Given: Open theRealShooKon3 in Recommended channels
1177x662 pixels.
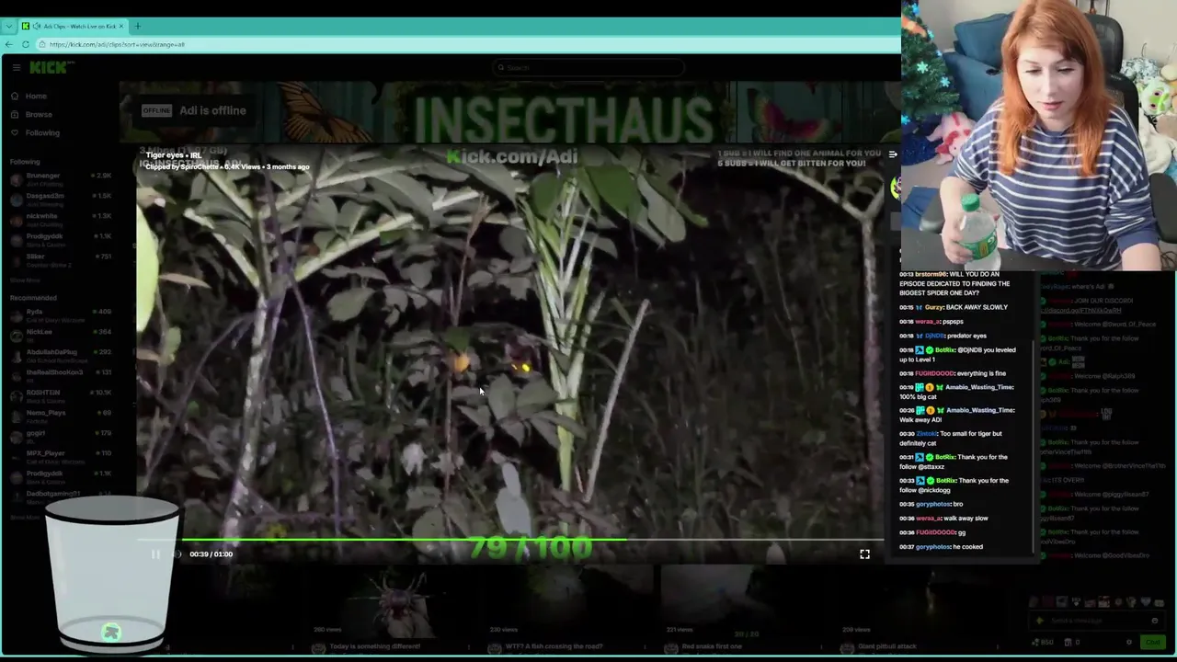Looking at the screenshot, I should click(x=60, y=375).
